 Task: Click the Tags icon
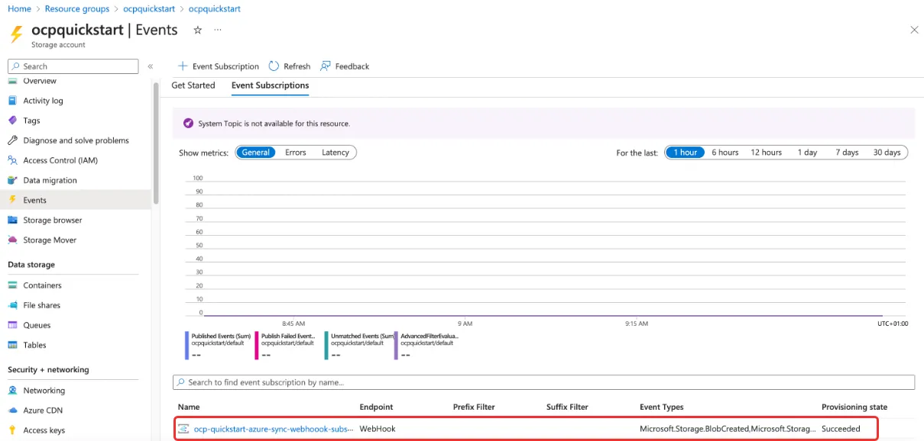coord(12,121)
